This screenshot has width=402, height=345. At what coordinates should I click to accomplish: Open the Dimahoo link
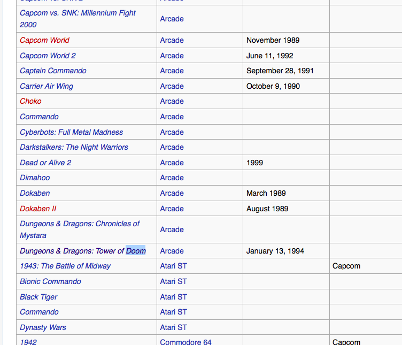(x=35, y=178)
